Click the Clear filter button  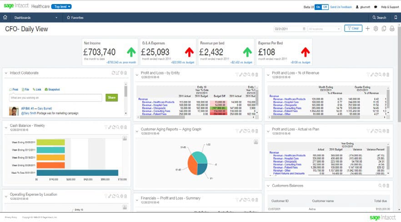point(353,28)
